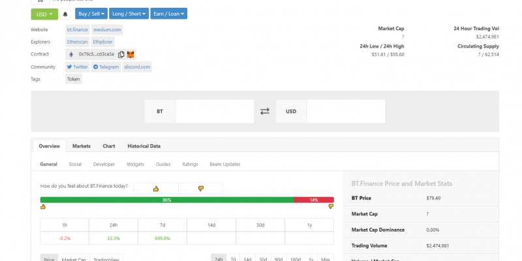Select the Price chart toggle
The image size is (522, 261).
(50, 259)
